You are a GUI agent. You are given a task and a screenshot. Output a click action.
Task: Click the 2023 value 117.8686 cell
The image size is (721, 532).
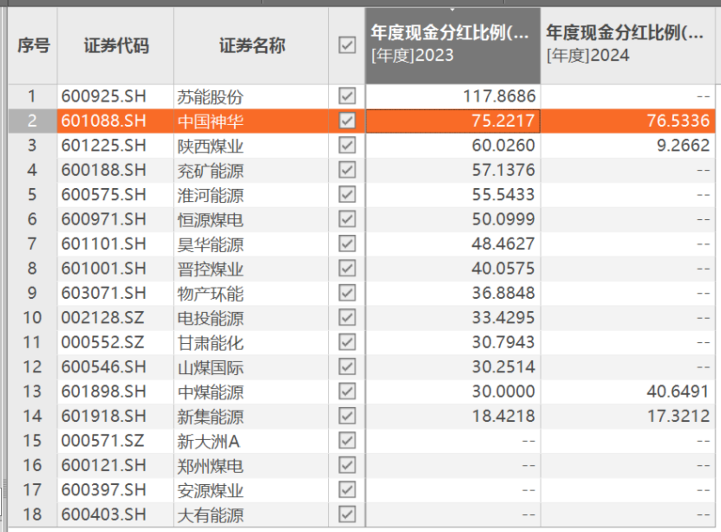[x=499, y=96]
